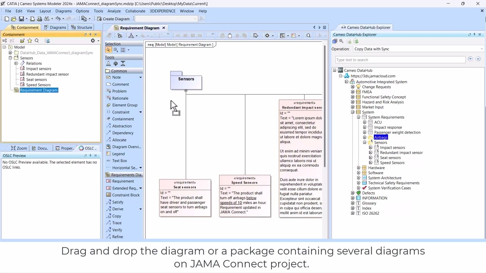The height and width of the screenshot is (273, 486).
Task: Click search next down arrow in DataHub
Action: [478, 59]
